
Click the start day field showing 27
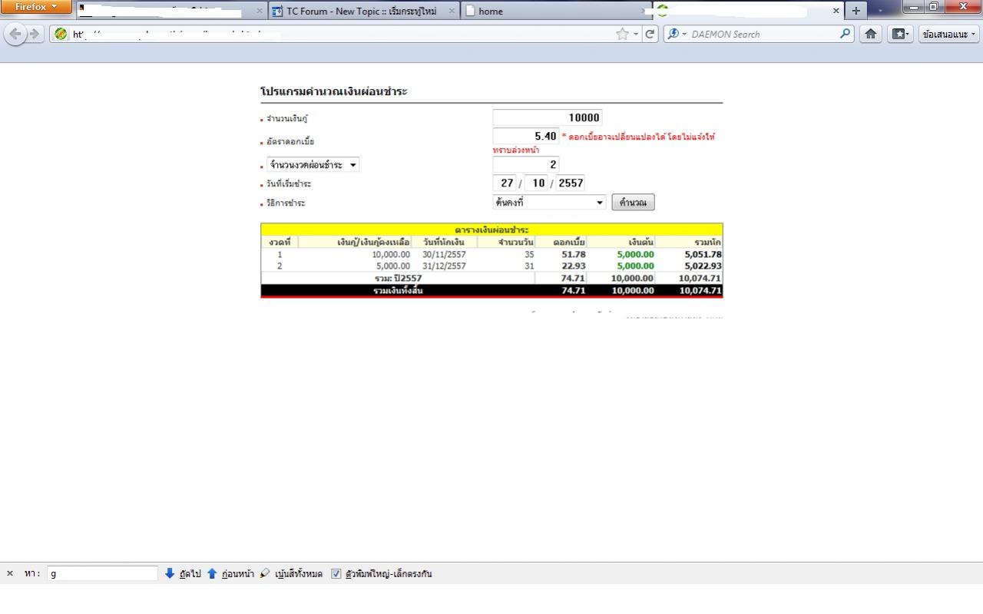(x=506, y=183)
